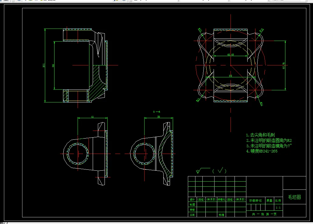
Task: Click the 设计 cell in title block
Action: click(192, 199)
